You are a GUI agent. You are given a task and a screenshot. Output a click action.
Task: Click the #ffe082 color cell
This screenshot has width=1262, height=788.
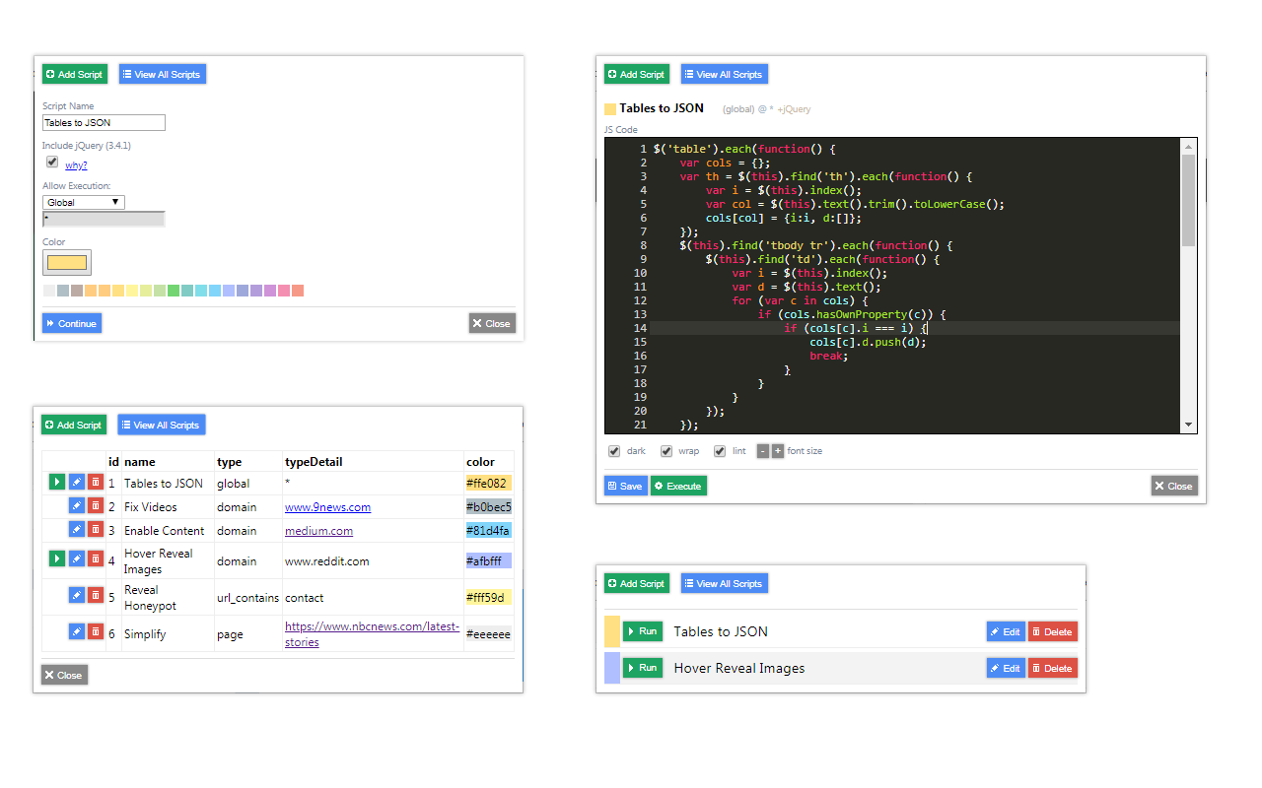coord(489,484)
